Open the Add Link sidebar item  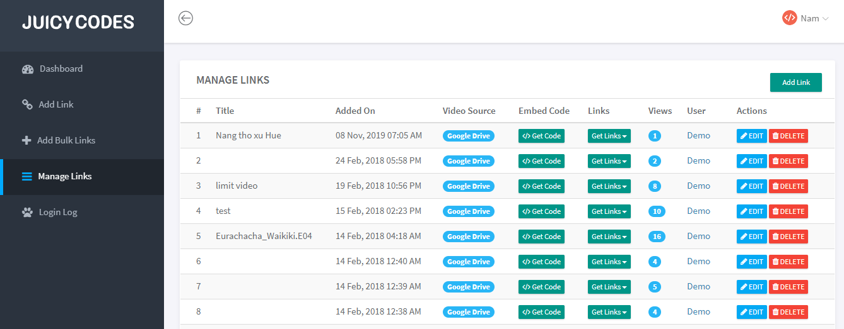tap(82, 105)
